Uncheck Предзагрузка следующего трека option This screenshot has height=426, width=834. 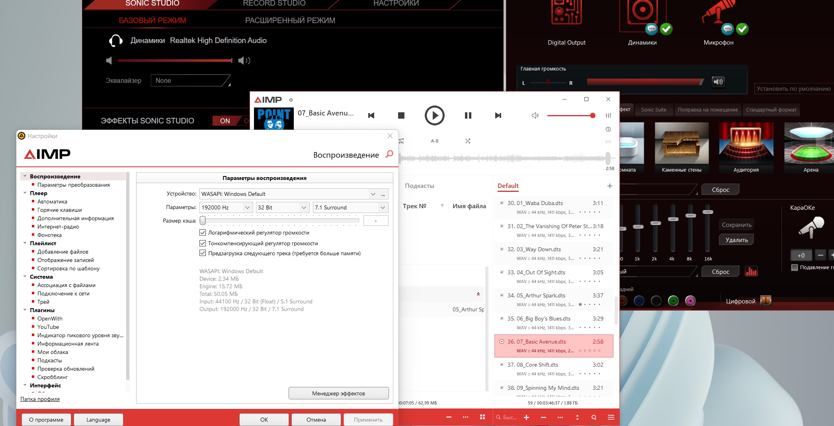click(x=203, y=253)
